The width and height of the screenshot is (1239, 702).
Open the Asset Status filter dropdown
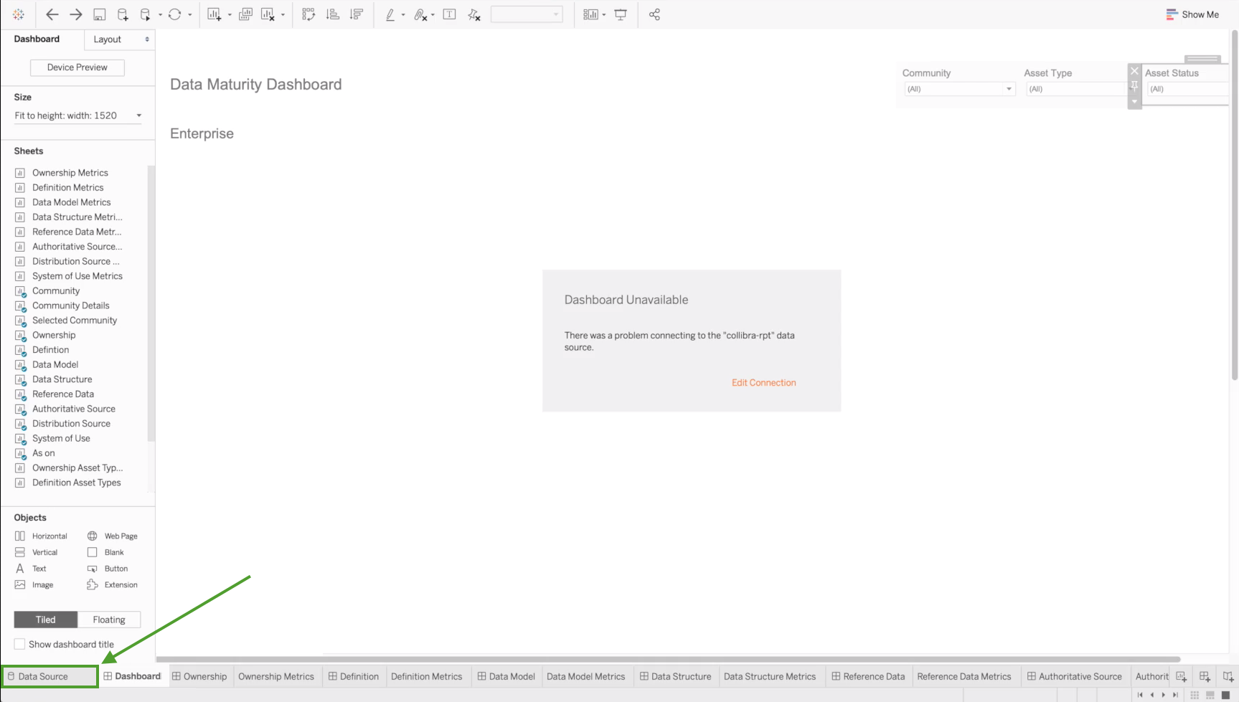coord(1187,89)
